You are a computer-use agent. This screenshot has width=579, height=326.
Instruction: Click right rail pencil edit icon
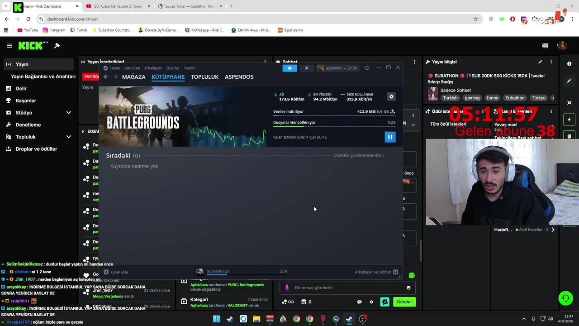point(569,81)
